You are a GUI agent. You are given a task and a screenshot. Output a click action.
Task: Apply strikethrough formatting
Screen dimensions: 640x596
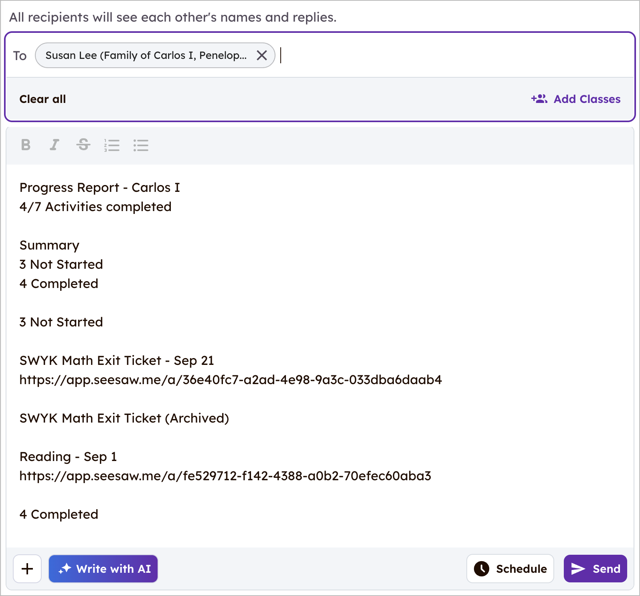(x=83, y=145)
